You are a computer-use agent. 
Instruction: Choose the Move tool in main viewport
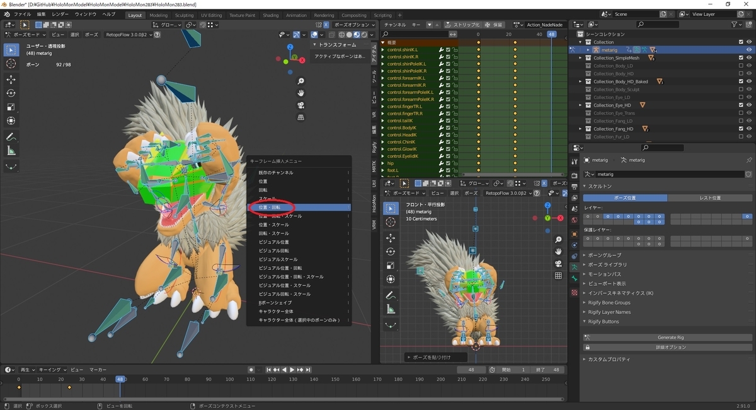[x=11, y=79]
